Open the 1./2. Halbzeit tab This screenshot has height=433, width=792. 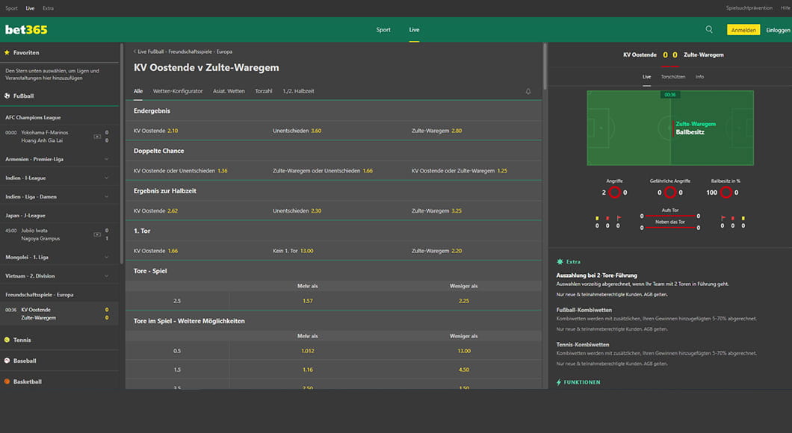(x=299, y=91)
